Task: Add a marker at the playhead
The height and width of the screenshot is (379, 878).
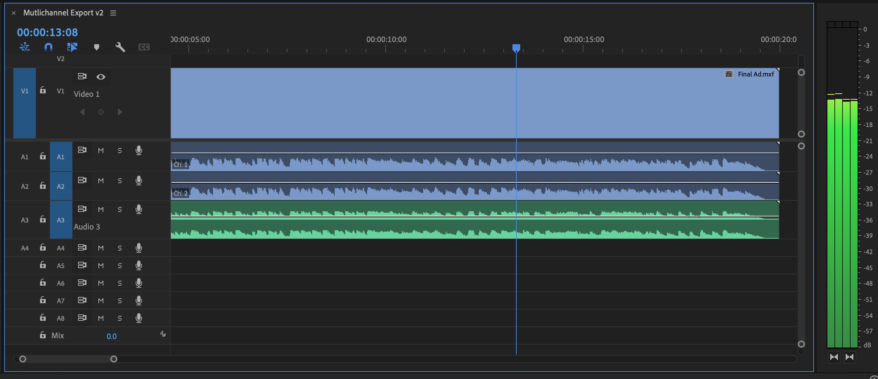Action: 96,47
